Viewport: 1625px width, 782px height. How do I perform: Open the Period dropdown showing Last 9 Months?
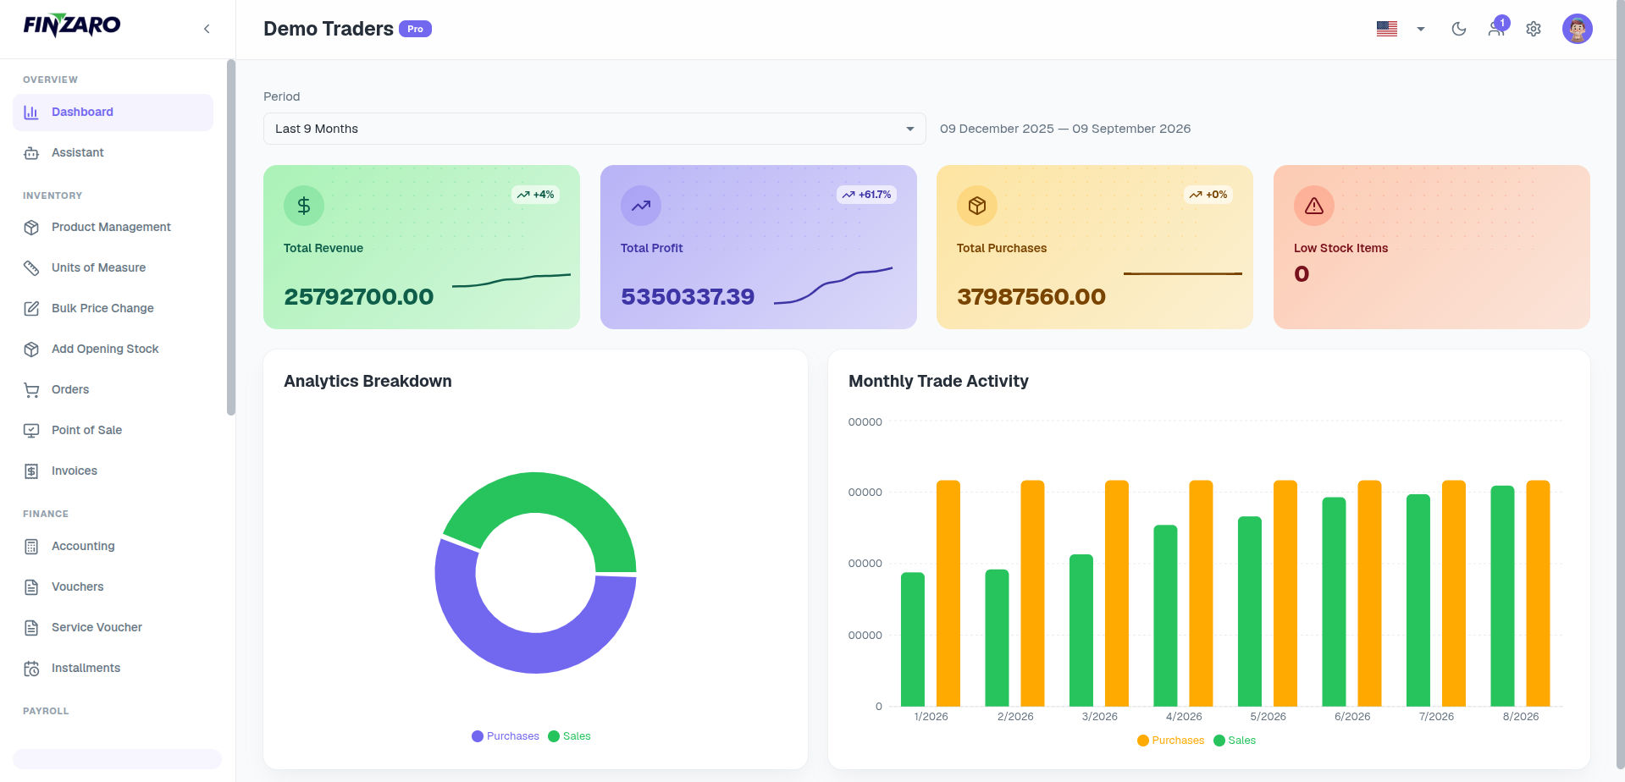(594, 129)
